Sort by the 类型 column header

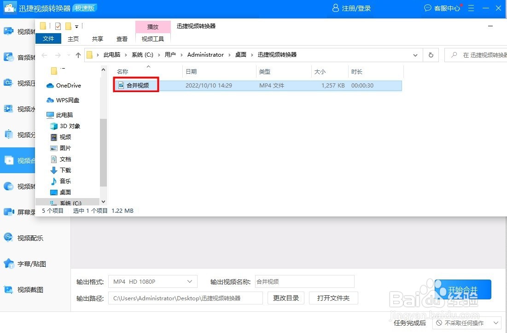(264, 71)
